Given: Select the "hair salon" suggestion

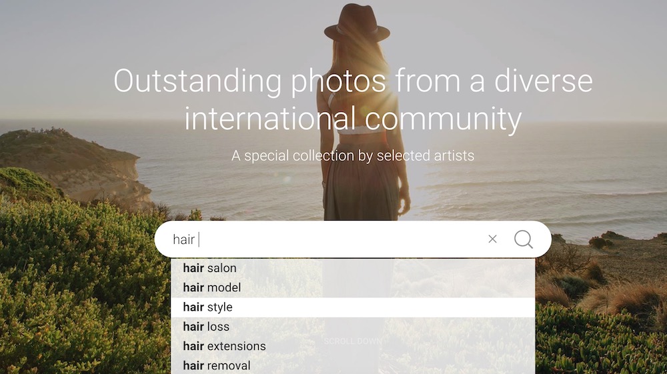Looking at the screenshot, I should [209, 268].
